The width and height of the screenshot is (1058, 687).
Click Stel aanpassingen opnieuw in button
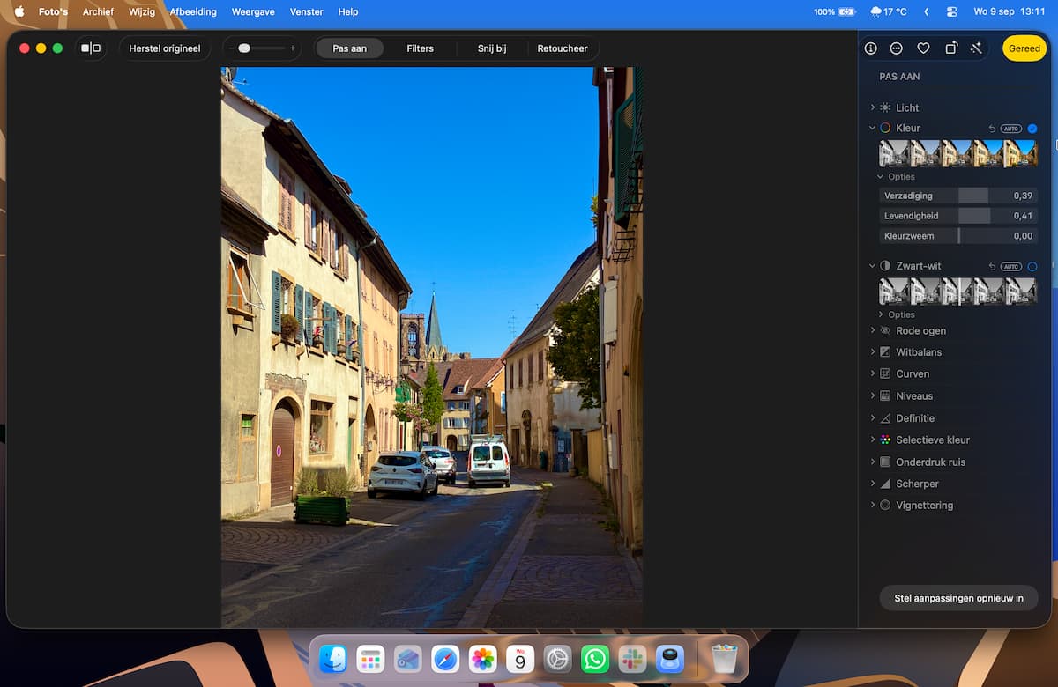click(959, 598)
